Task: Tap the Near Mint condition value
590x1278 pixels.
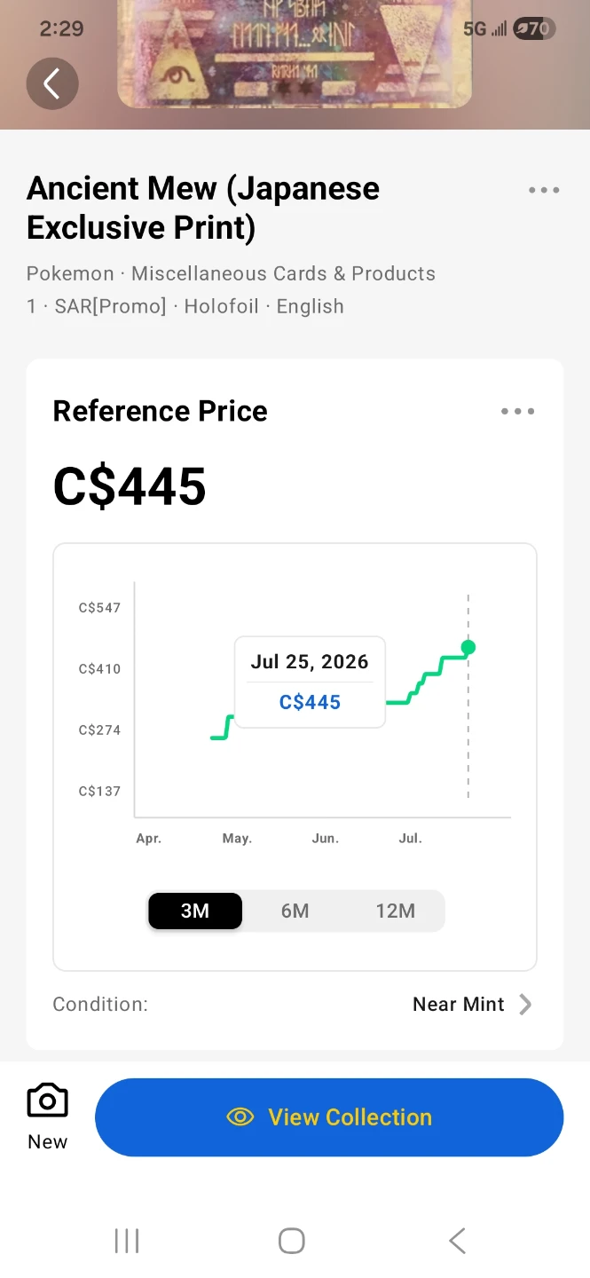Action: [458, 1005]
